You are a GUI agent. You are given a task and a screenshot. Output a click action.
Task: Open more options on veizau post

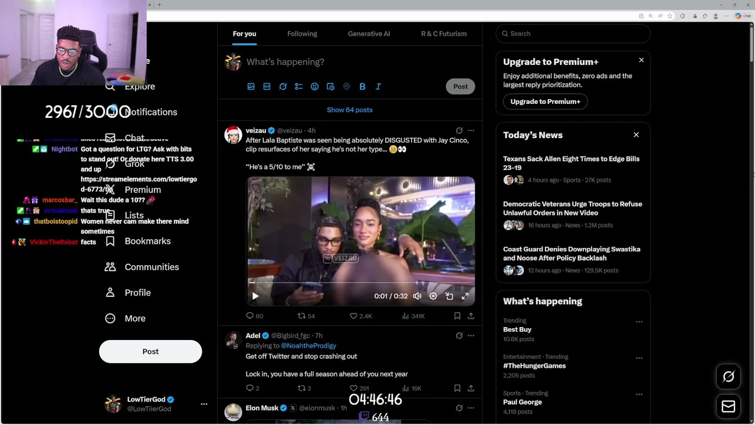click(x=471, y=130)
